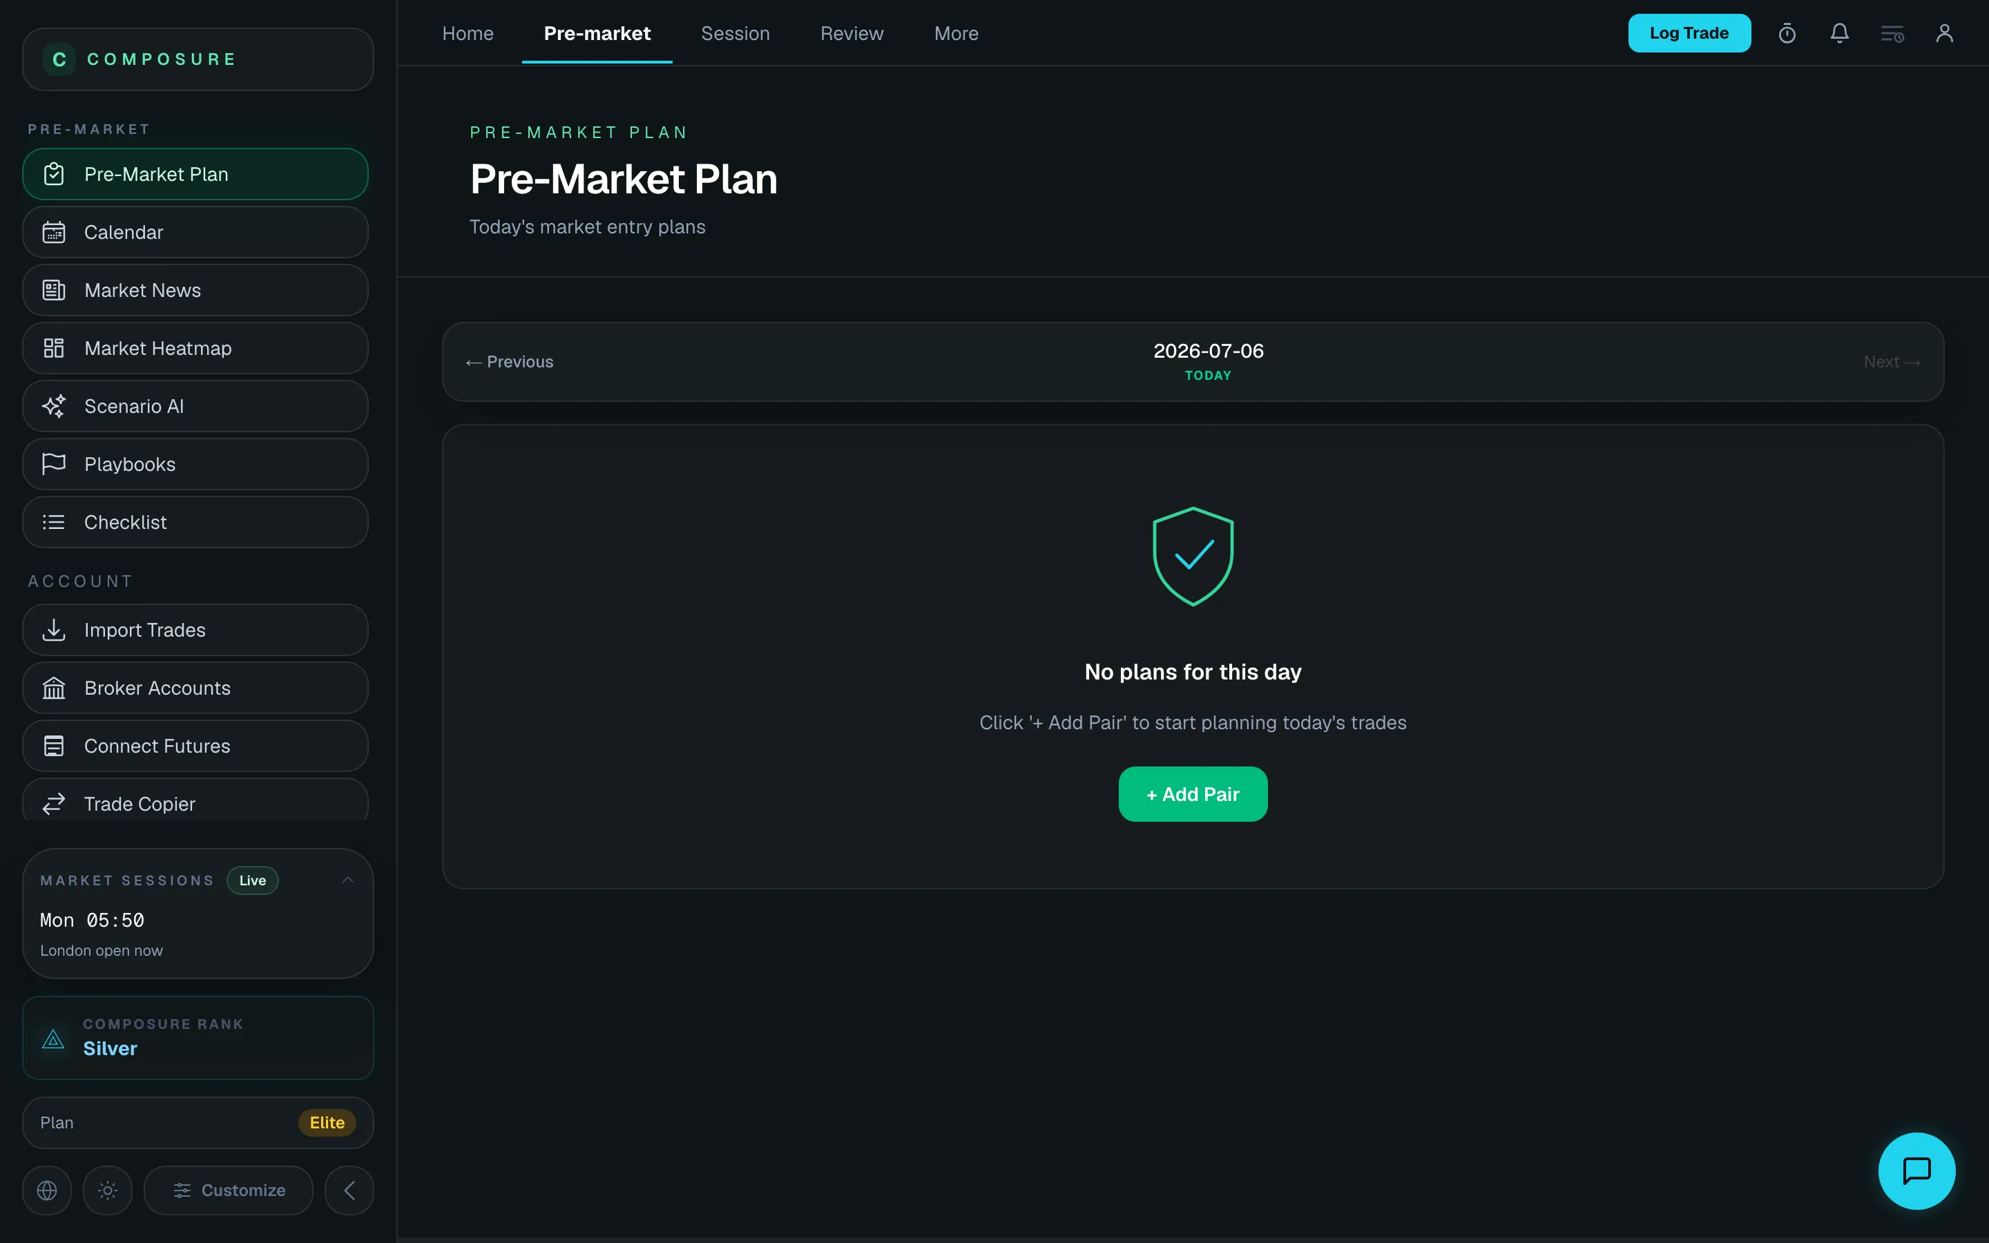The width and height of the screenshot is (1989, 1243).
Task: Click the 2026-07-06 date label
Action: click(x=1208, y=351)
